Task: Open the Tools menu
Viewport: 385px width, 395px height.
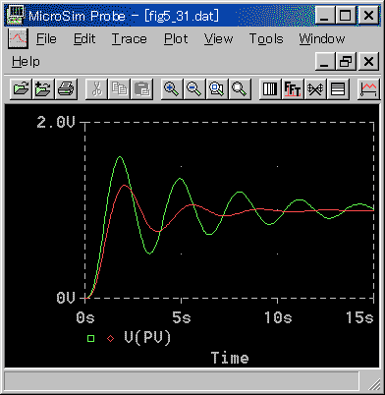Action: [266, 39]
